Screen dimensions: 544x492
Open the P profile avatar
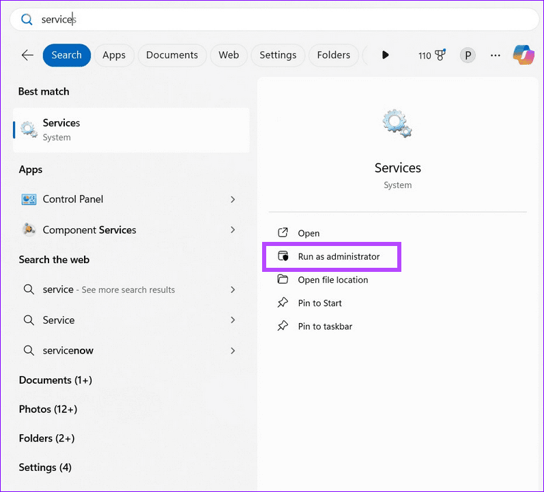[468, 55]
